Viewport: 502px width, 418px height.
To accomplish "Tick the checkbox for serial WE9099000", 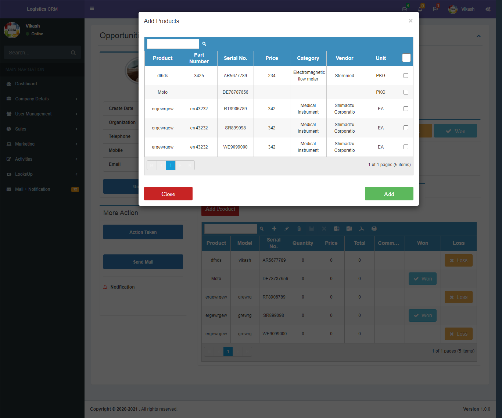I will [406, 147].
